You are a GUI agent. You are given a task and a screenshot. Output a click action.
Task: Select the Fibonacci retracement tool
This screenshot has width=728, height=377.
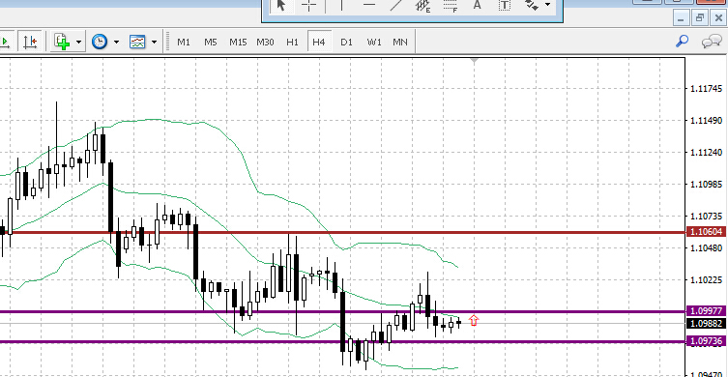(x=450, y=6)
